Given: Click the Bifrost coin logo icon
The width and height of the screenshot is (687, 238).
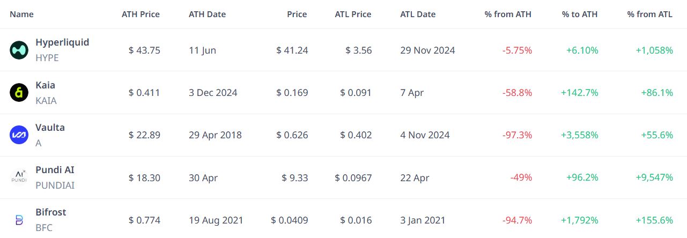Looking at the screenshot, I should [x=19, y=220].
